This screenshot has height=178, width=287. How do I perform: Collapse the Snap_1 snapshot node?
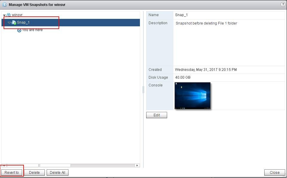9,23
